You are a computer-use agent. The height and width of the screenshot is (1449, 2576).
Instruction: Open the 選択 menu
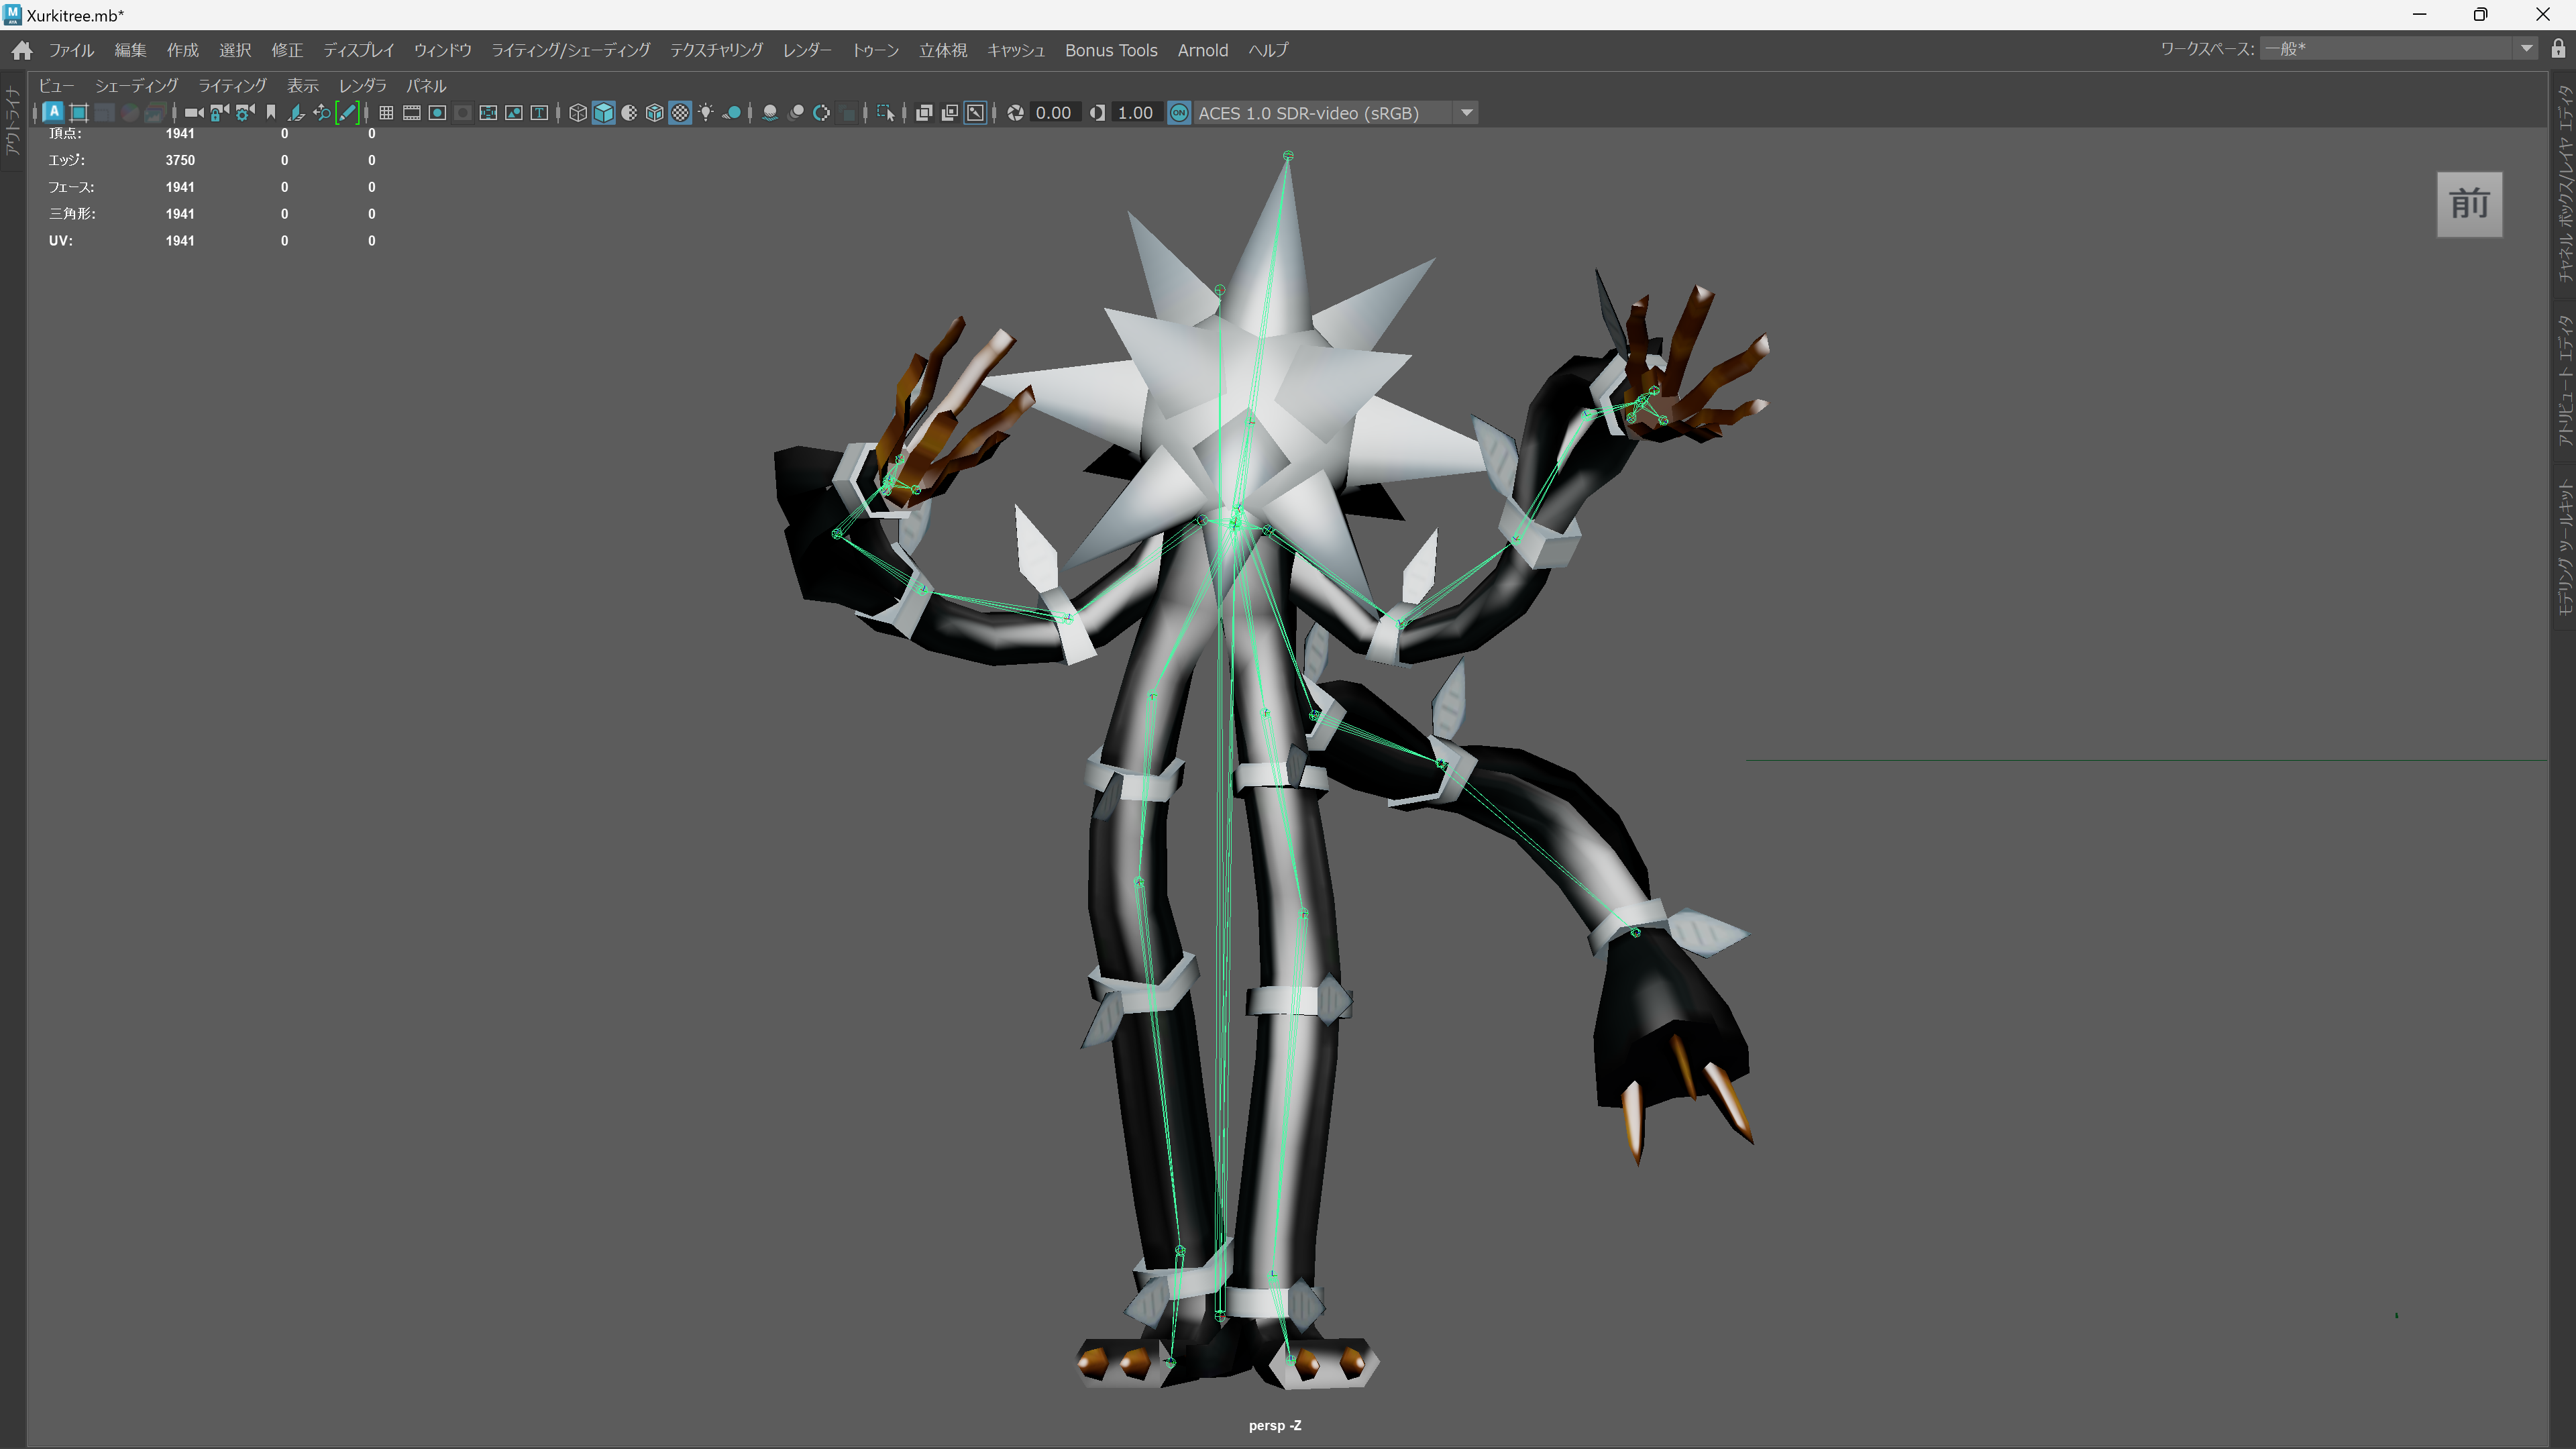pyautogui.click(x=235, y=50)
